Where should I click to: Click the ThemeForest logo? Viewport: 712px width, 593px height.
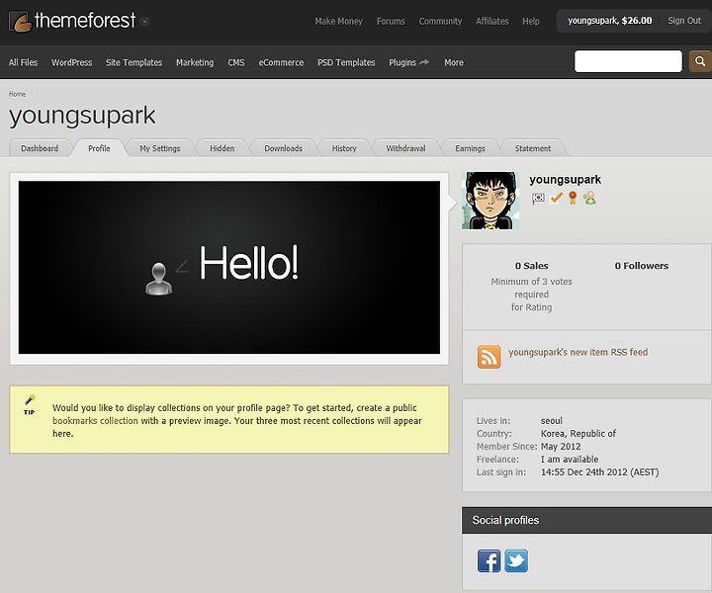point(72,21)
